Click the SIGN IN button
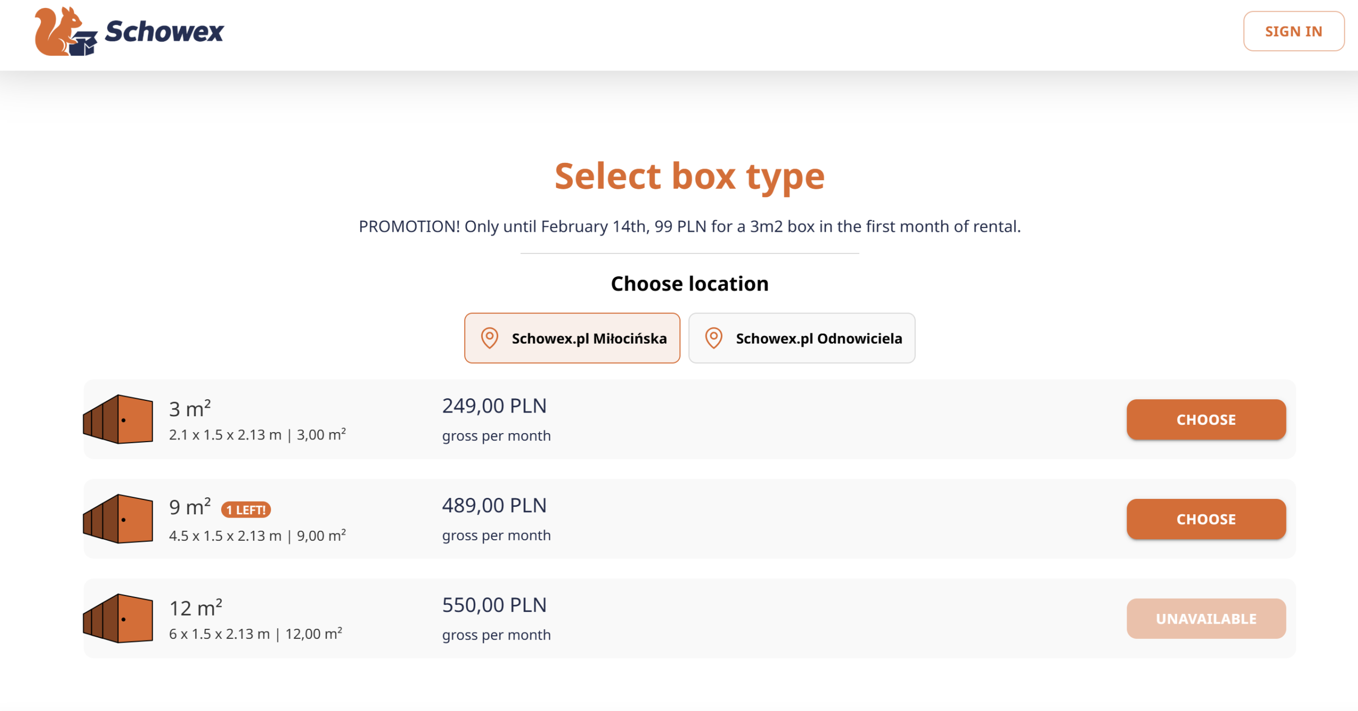The width and height of the screenshot is (1358, 711). (x=1293, y=31)
